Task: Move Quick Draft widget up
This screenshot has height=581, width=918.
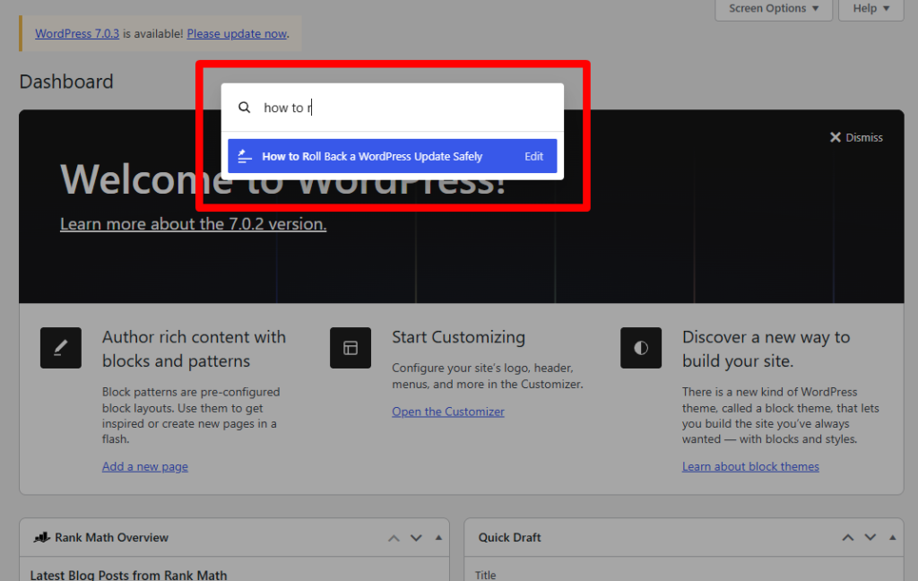Action: [848, 538]
